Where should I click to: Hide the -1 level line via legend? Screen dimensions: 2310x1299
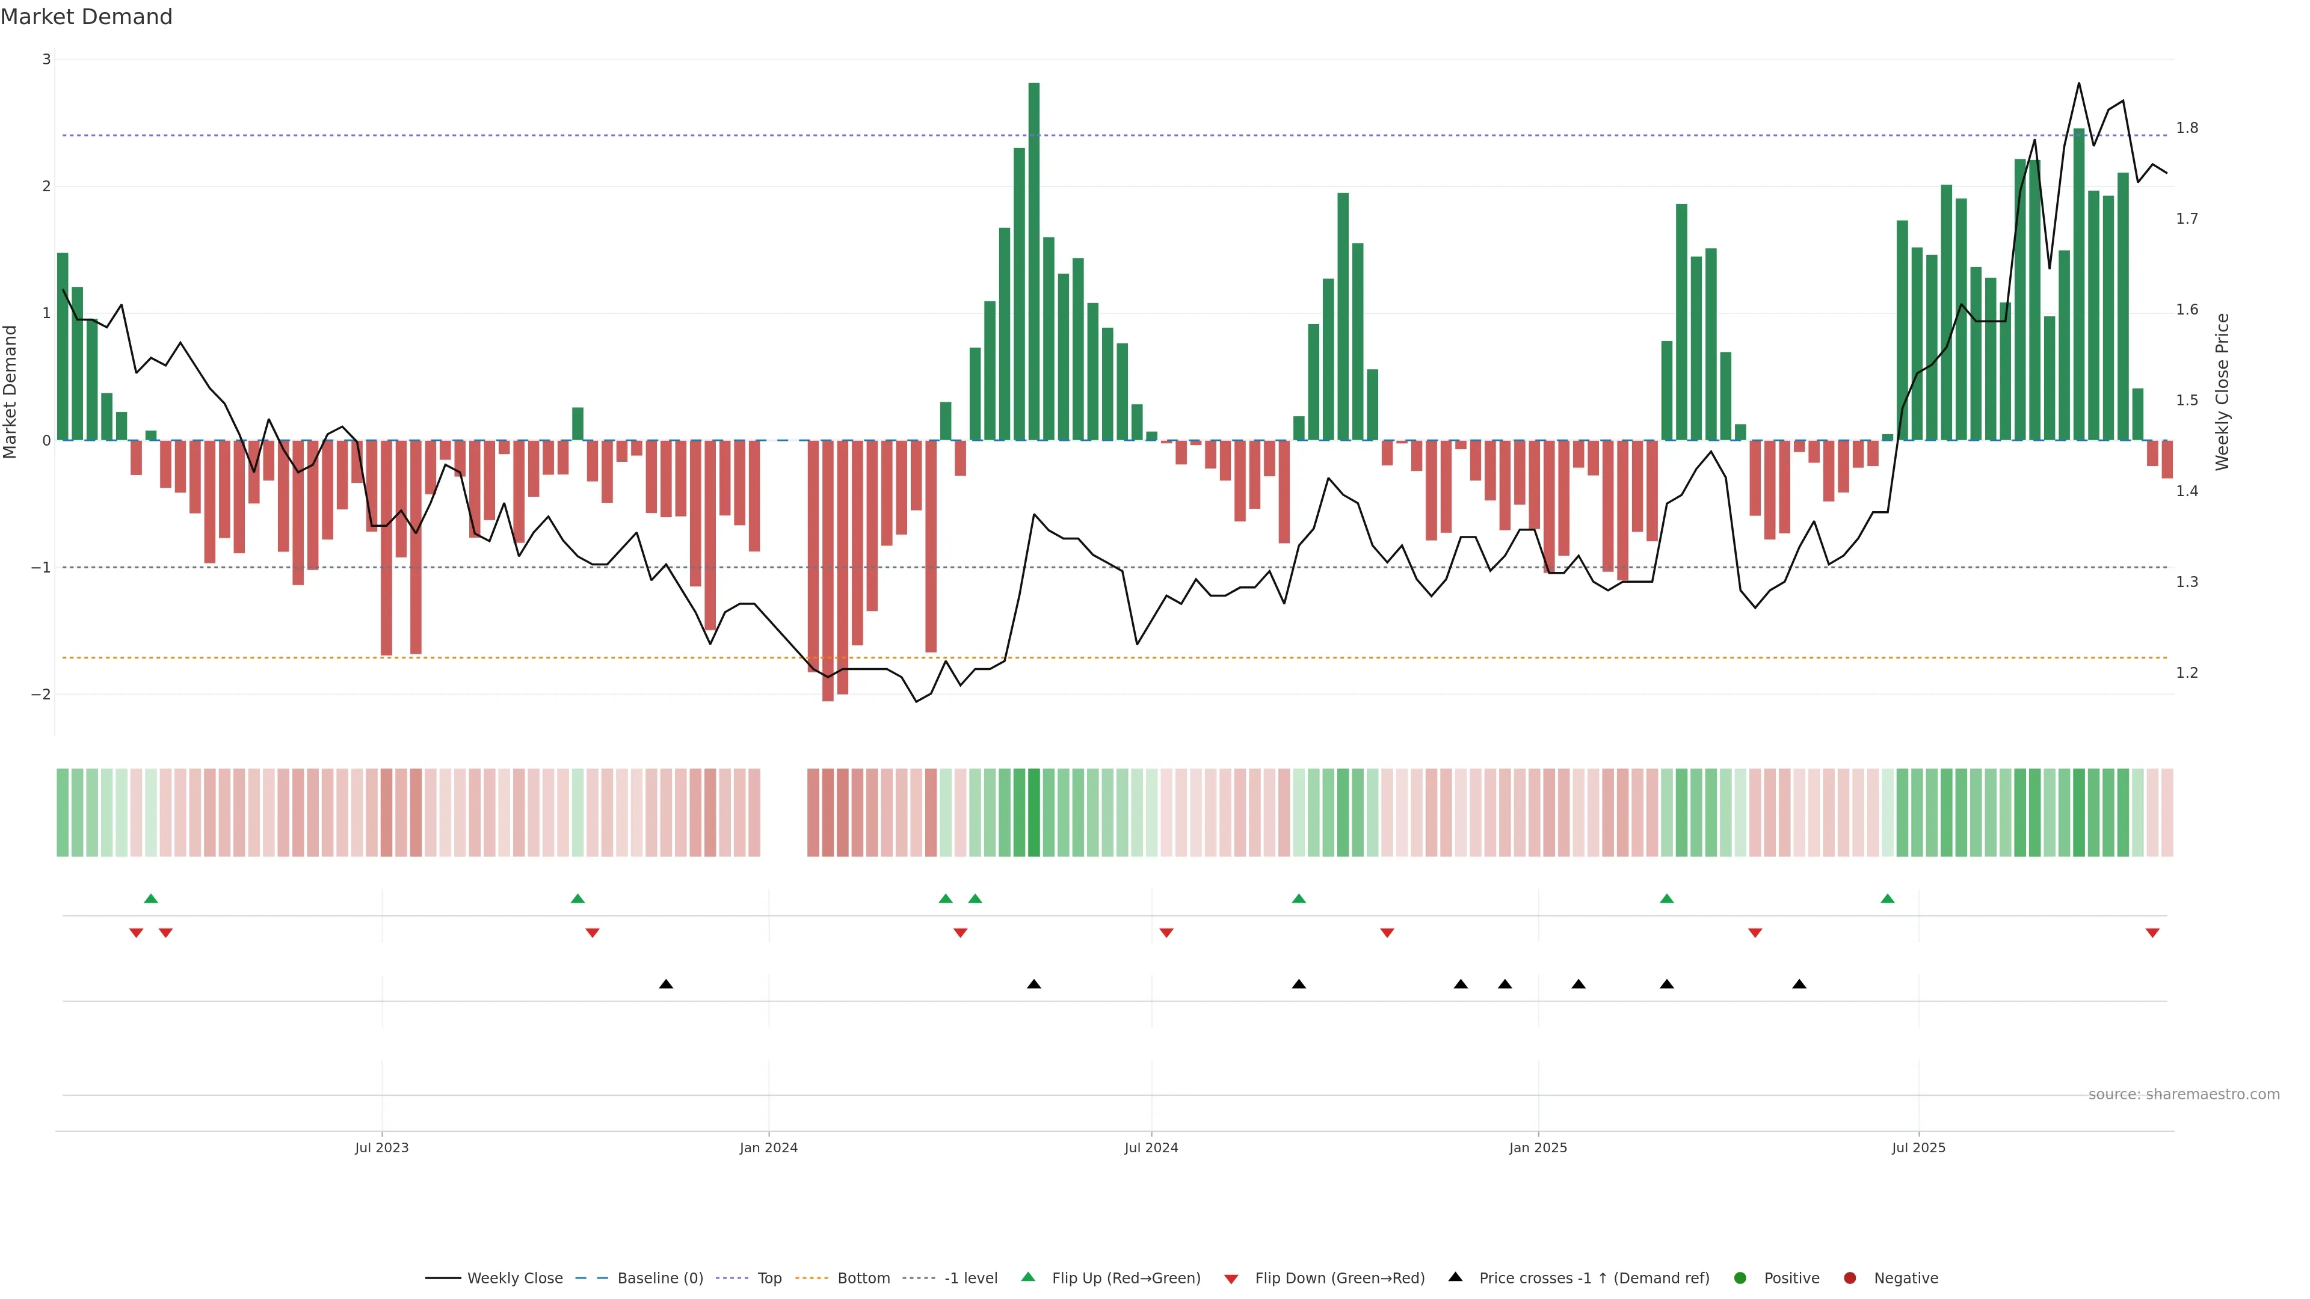pos(970,1277)
